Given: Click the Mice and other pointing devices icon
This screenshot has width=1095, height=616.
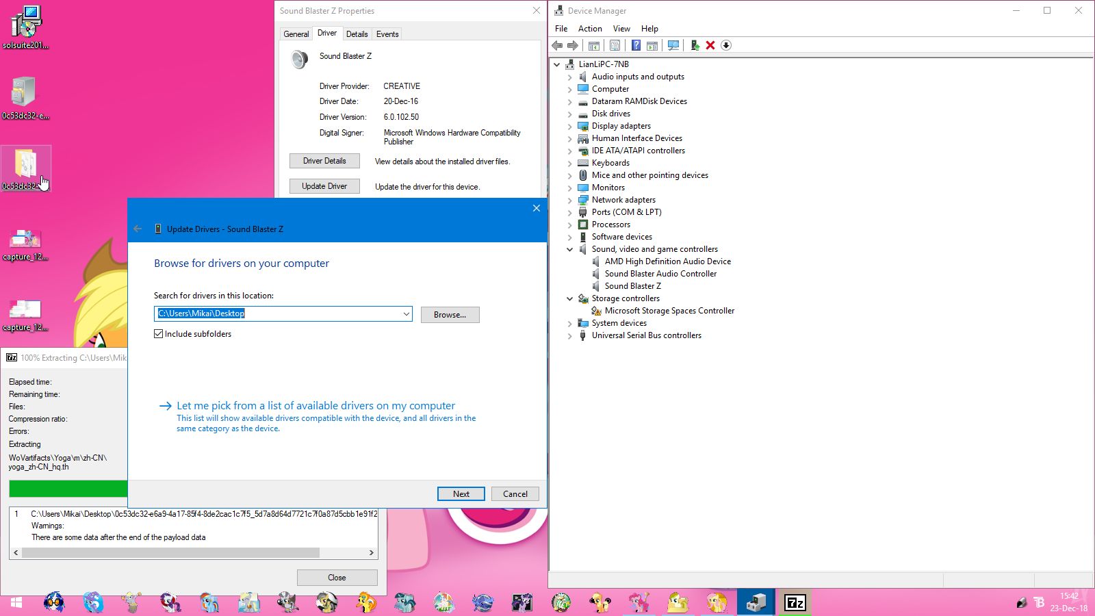Looking at the screenshot, I should (x=583, y=175).
